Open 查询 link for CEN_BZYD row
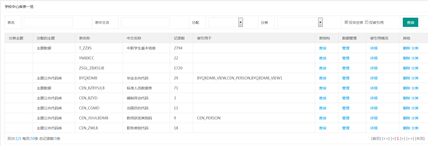This screenshot has height=146, width=428. click(323, 98)
